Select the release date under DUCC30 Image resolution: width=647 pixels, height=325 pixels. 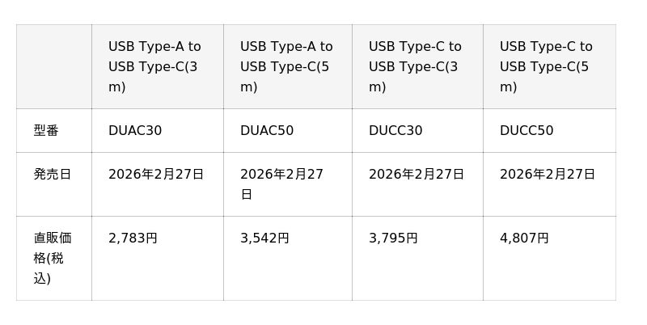(x=417, y=175)
